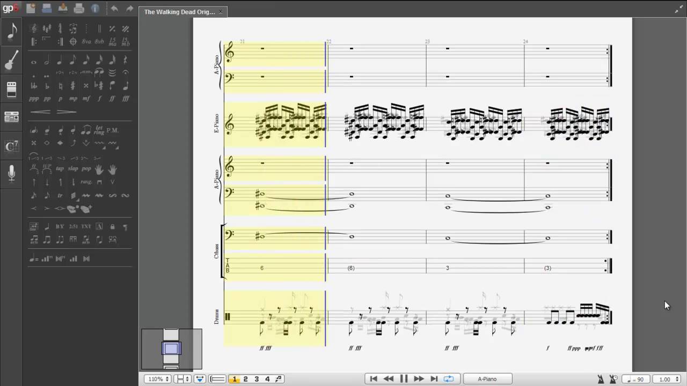Select voice 3 button

(257, 379)
